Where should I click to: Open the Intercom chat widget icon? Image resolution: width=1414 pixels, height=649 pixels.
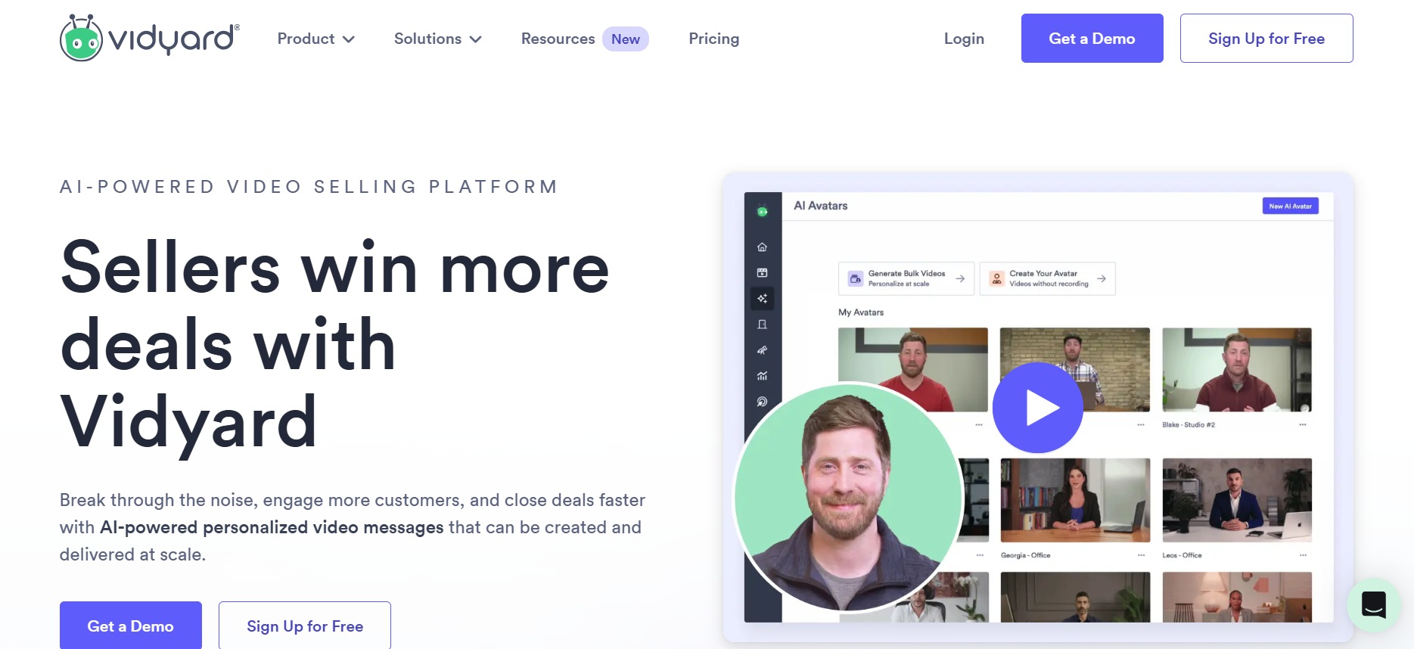(1373, 604)
